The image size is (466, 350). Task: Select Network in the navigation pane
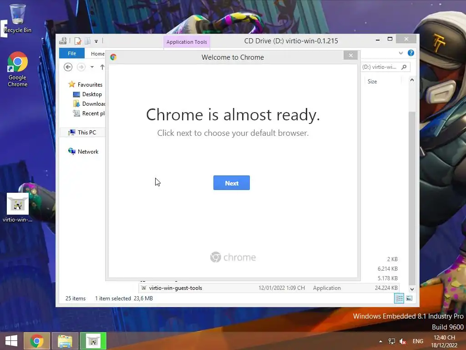pyautogui.click(x=84, y=151)
